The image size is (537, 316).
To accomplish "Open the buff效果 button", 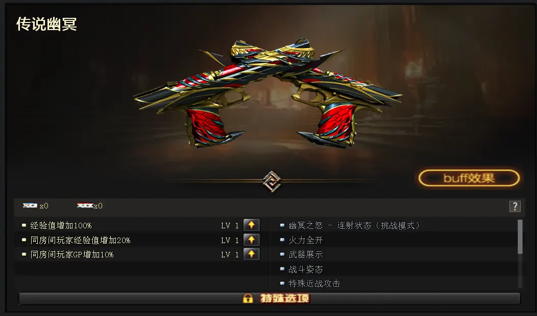I will pyautogui.click(x=469, y=178).
